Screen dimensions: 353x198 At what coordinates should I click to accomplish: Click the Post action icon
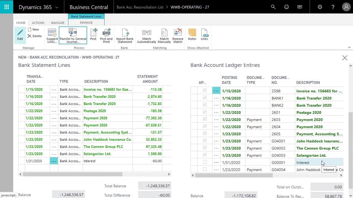pos(93,35)
